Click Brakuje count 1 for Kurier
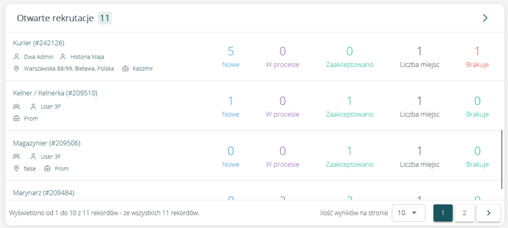The image size is (508, 228). pyautogui.click(x=477, y=51)
